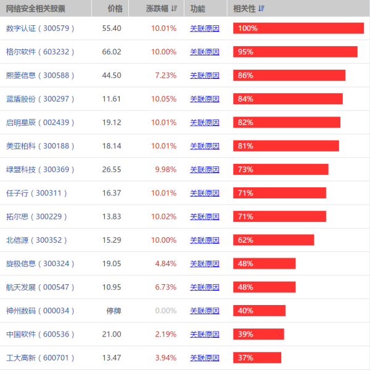
Task: Click the 7.23% change of 熙菱信息
Action: point(166,75)
